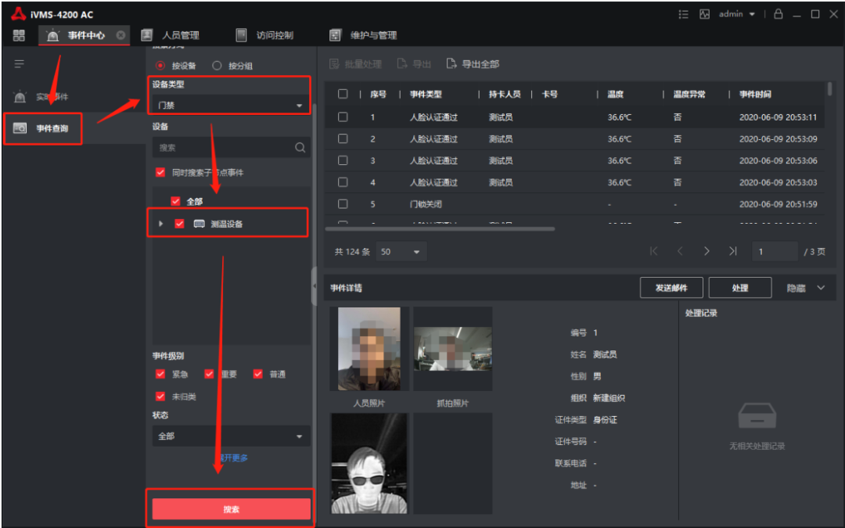Toggle the 紧急 event level checkbox
This screenshot has height=528, width=845.
click(160, 374)
